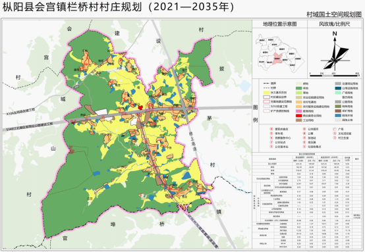Click the dark green 林地 swatch
Viewport: 365px width, 252px height.
click(299, 88)
